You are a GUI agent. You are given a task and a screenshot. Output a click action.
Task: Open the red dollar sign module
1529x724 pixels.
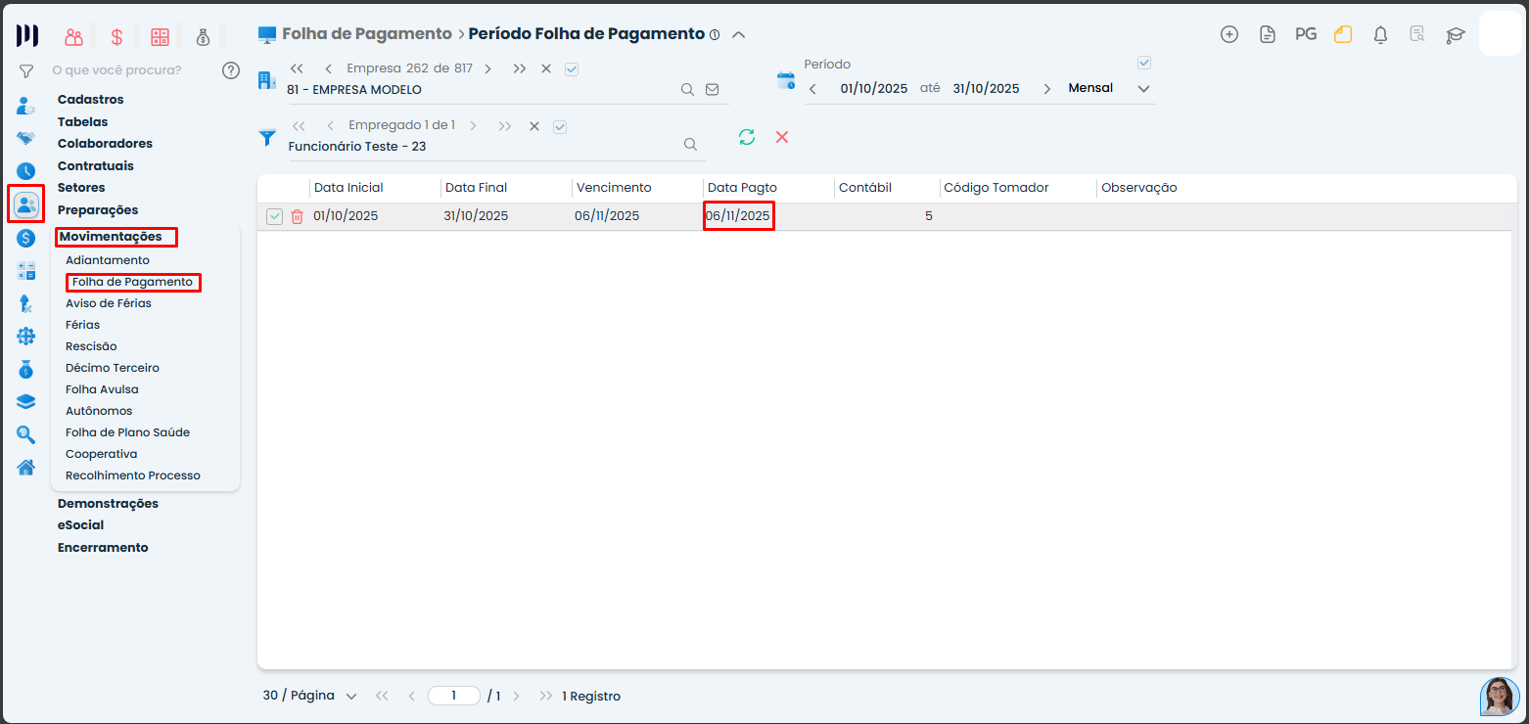click(x=116, y=37)
